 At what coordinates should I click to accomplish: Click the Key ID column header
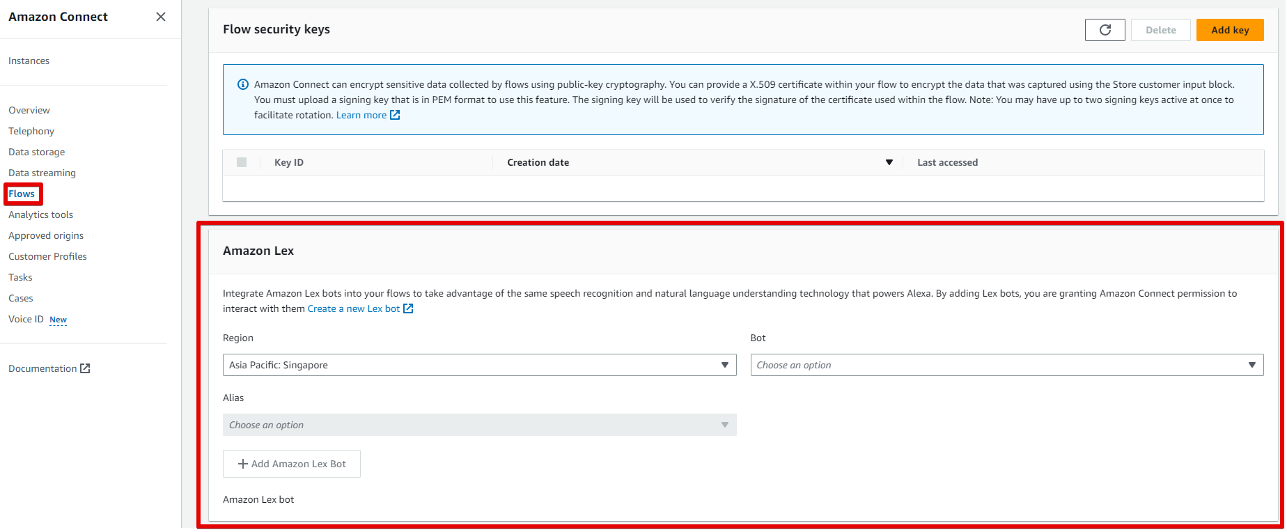point(289,162)
